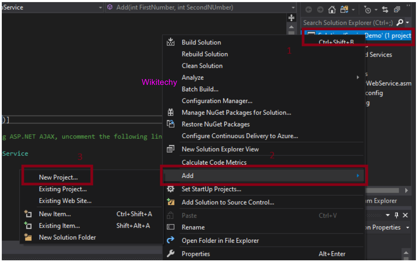Expand the Add submenu arrow
The width and height of the screenshot is (418, 263).
click(x=358, y=176)
